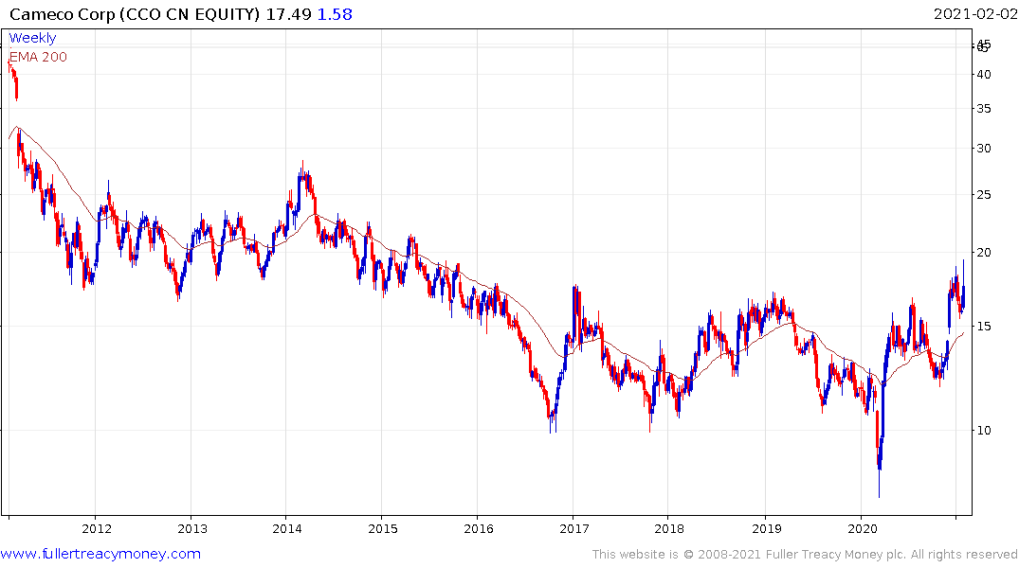This screenshot has height=568, width=1019.
Task: Select the 2013 label on time axis
Action: pyautogui.click(x=192, y=528)
